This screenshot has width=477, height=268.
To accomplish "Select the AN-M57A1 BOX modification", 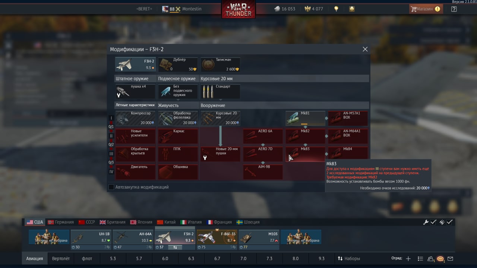I will click(348, 118).
